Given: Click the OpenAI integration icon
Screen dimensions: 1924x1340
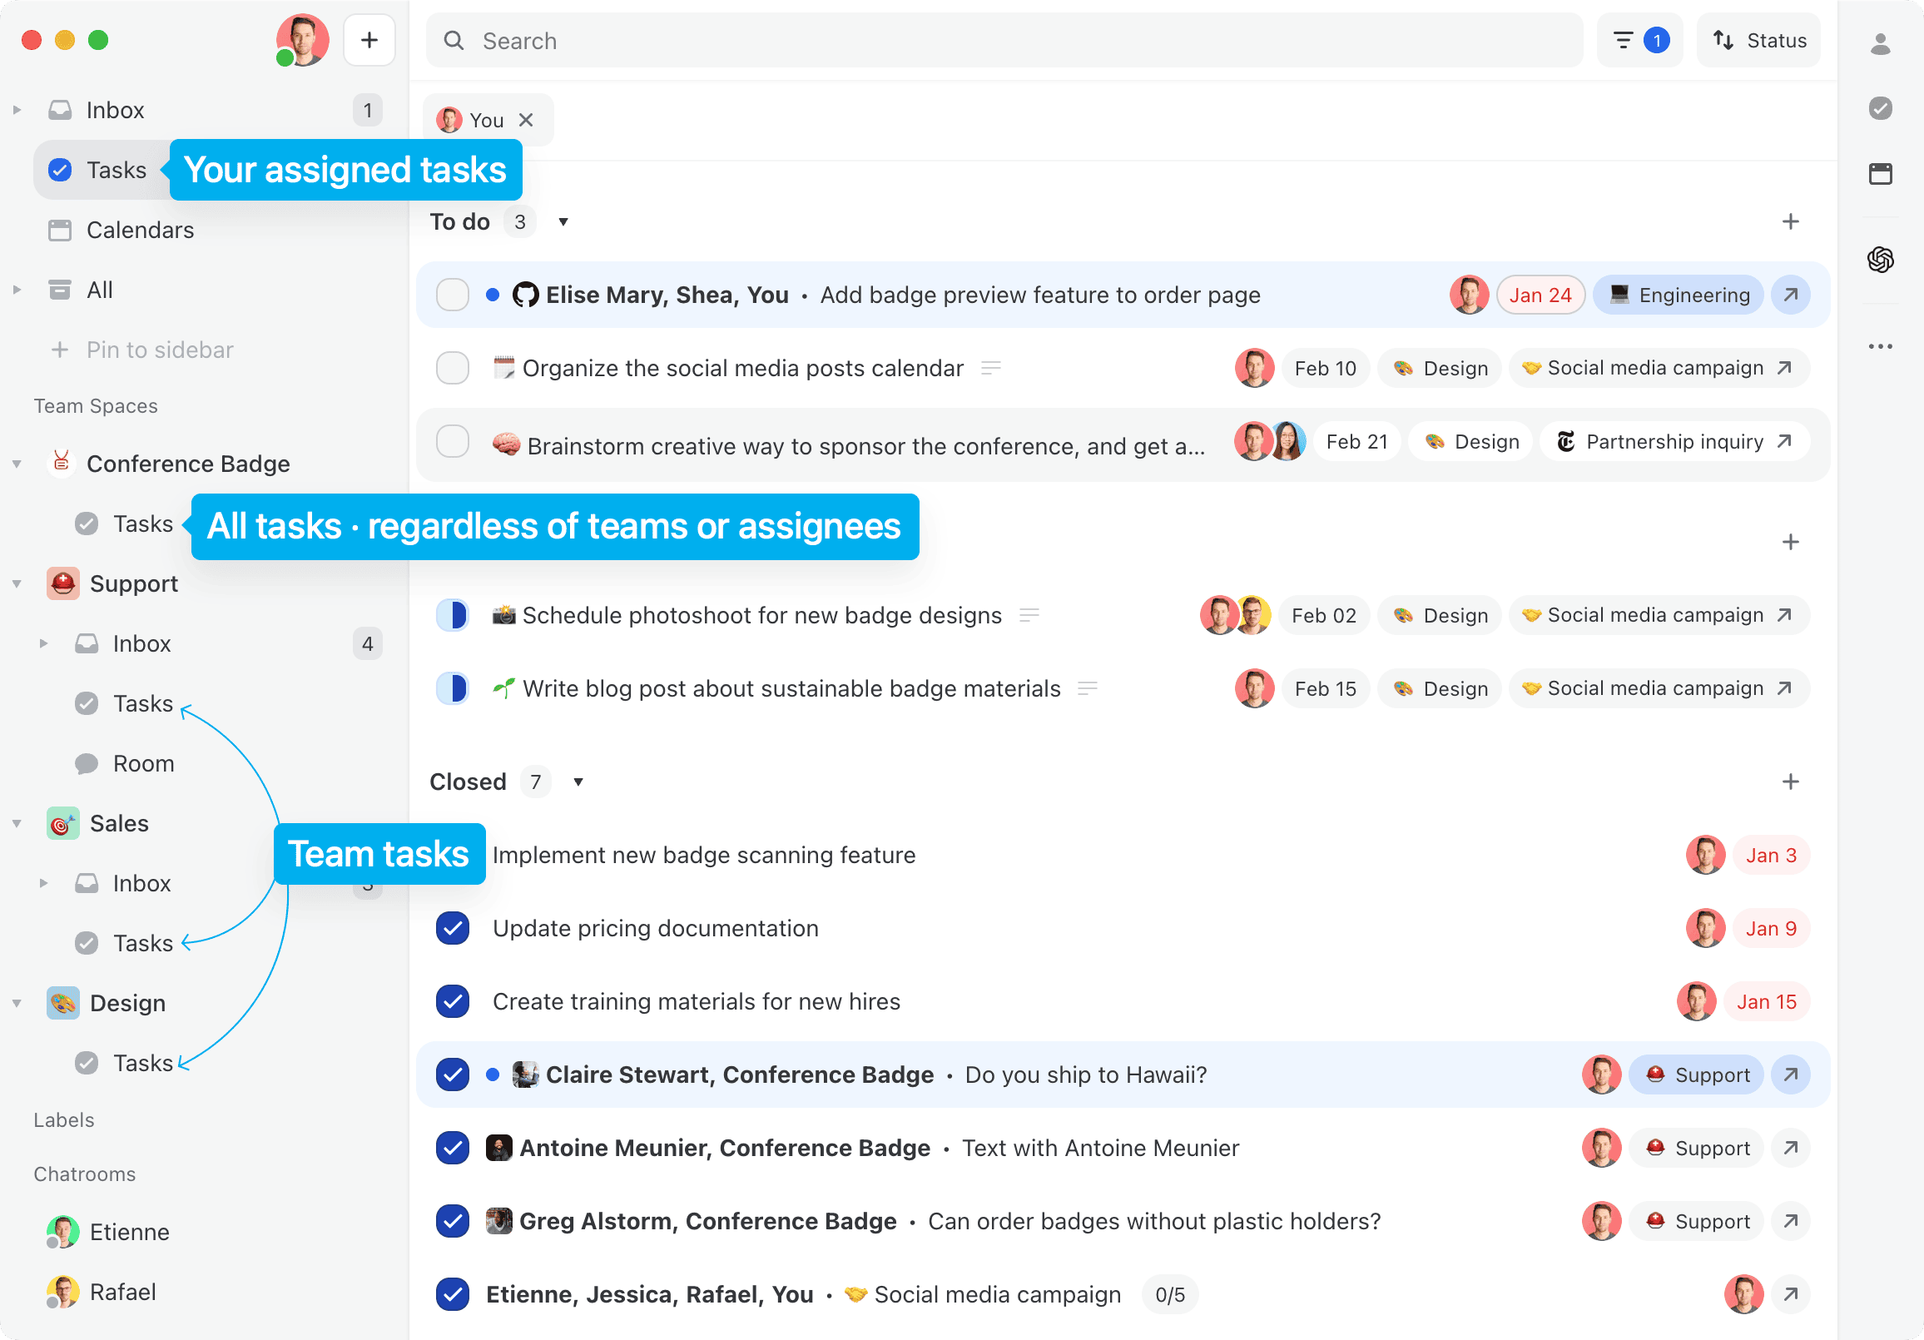Looking at the screenshot, I should coord(1881,261).
